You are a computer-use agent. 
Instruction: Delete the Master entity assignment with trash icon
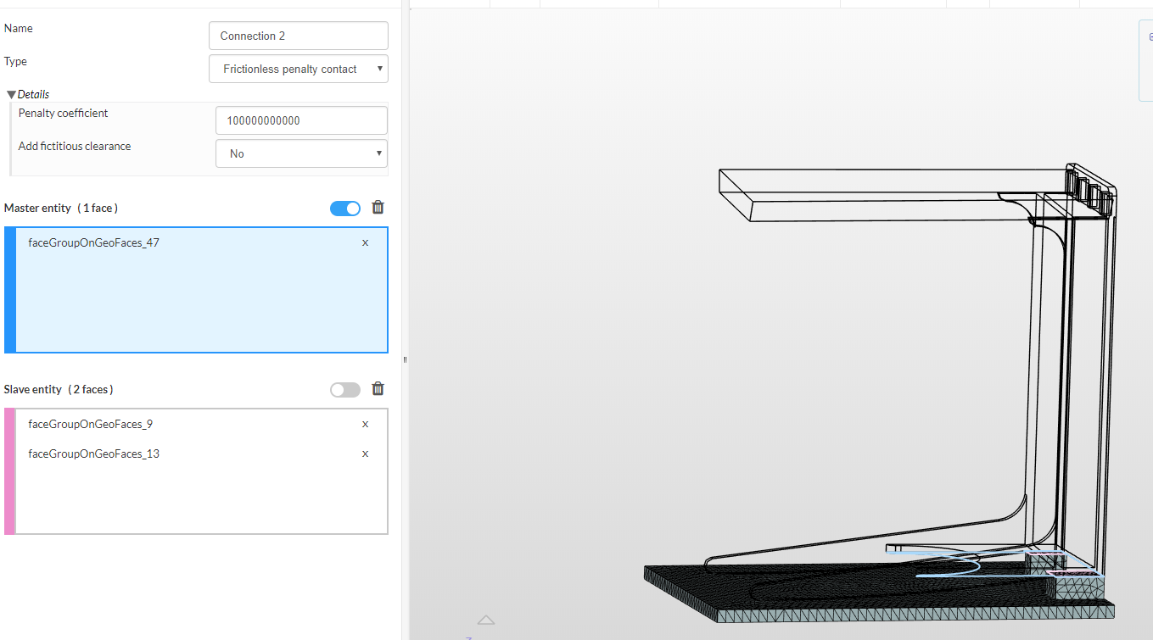[378, 207]
